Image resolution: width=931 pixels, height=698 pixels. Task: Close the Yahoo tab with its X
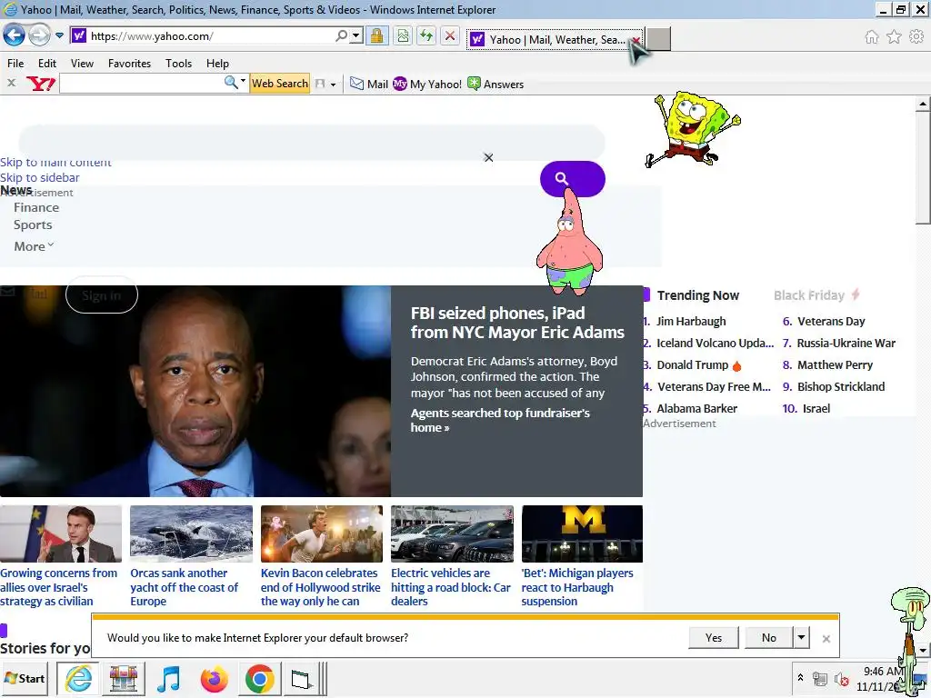point(636,40)
